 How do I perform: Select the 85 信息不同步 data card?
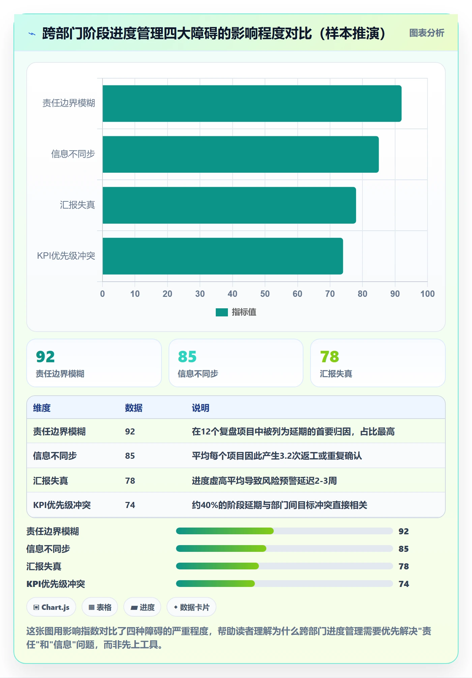(x=236, y=363)
